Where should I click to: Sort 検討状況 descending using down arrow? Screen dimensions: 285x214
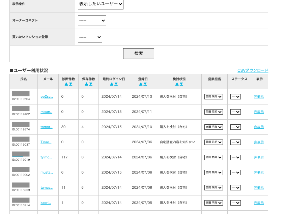pyautogui.click(x=181, y=84)
